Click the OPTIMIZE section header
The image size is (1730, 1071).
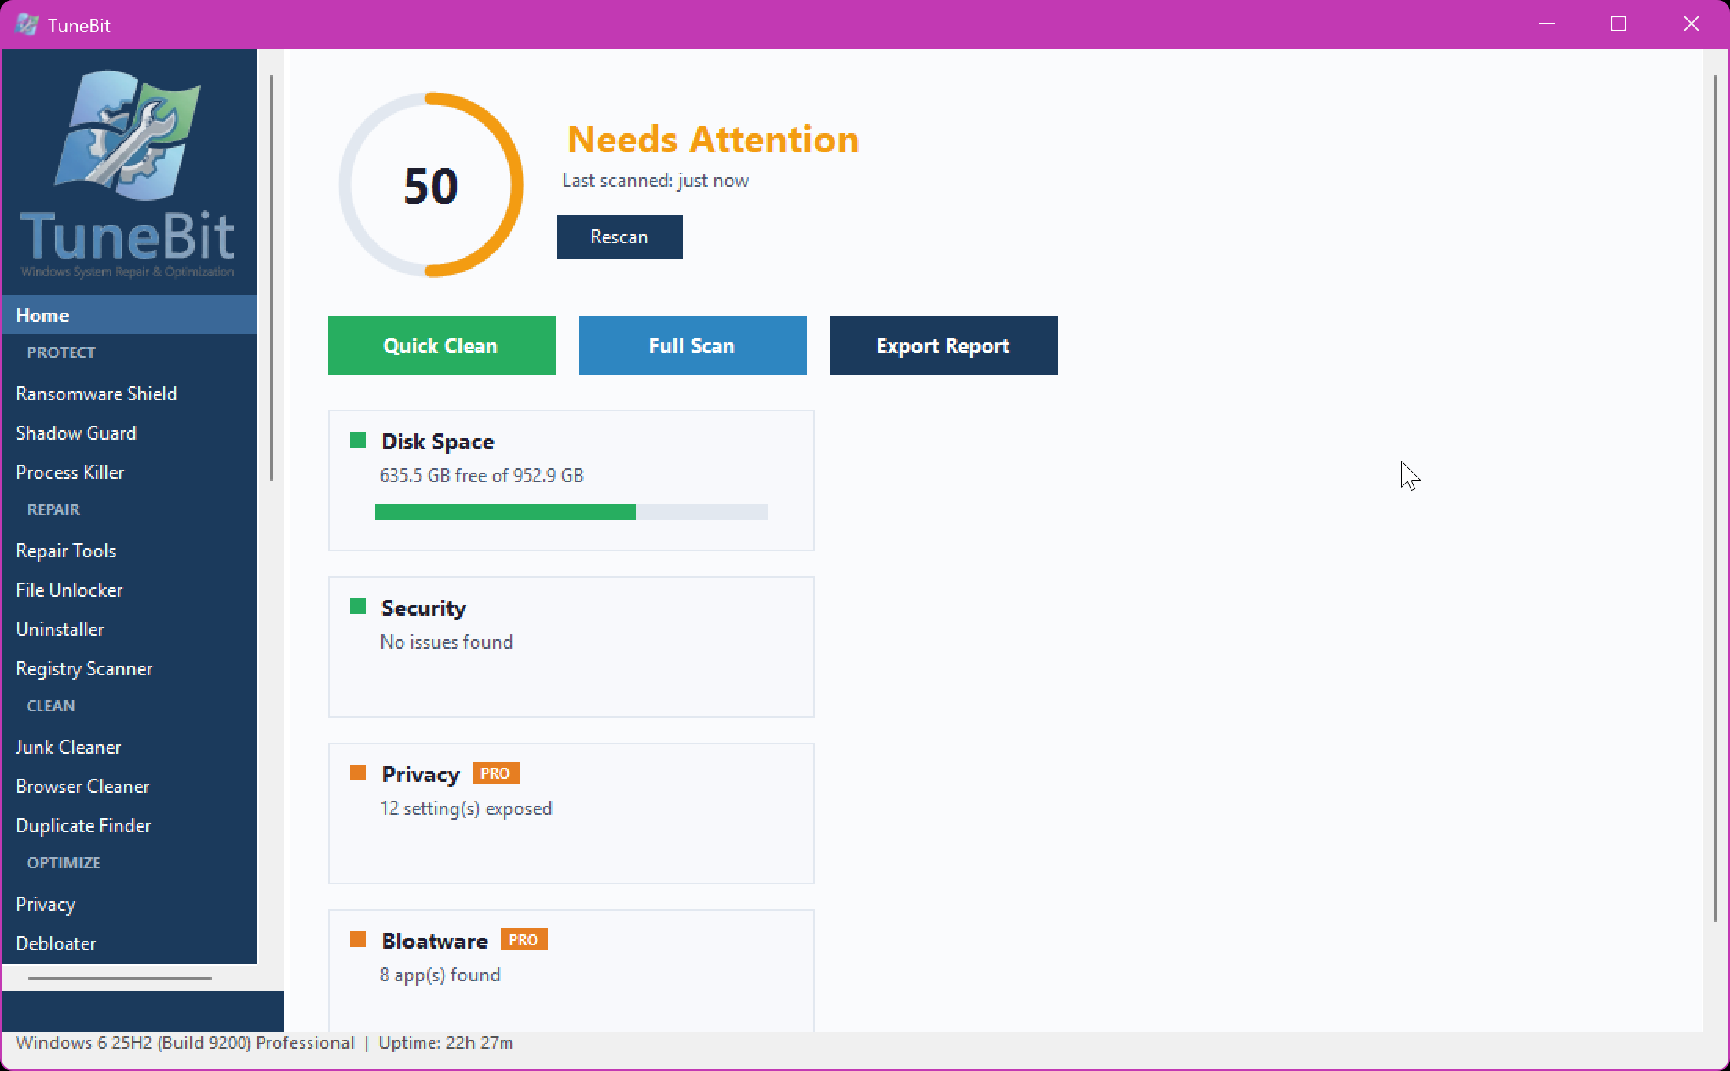64,863
